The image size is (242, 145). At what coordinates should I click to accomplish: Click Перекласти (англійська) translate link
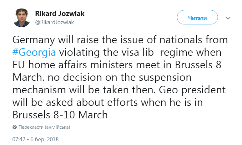tap(44, 127)
